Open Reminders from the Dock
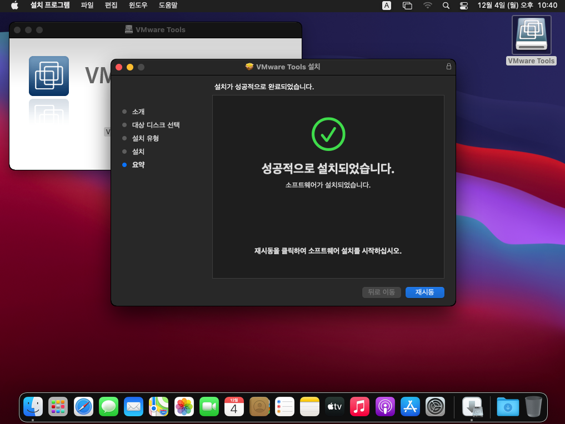 pos(284,407)
